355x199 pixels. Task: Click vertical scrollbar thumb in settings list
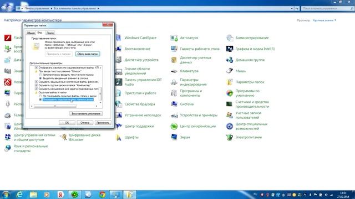(x=100, y=93)
